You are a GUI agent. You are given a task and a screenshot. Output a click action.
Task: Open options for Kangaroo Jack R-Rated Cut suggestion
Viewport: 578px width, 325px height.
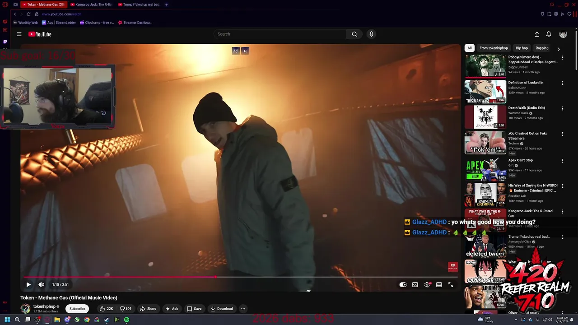(x=563, y=212)
